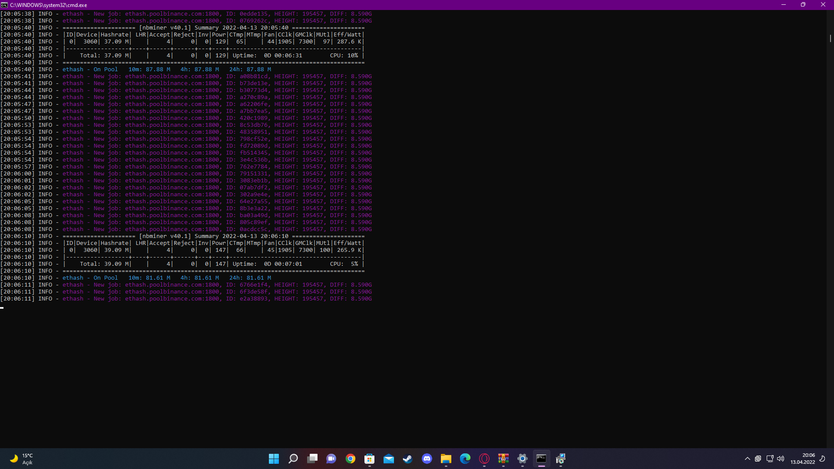Open Settings gear on the taskbar

tap(523, 459)
